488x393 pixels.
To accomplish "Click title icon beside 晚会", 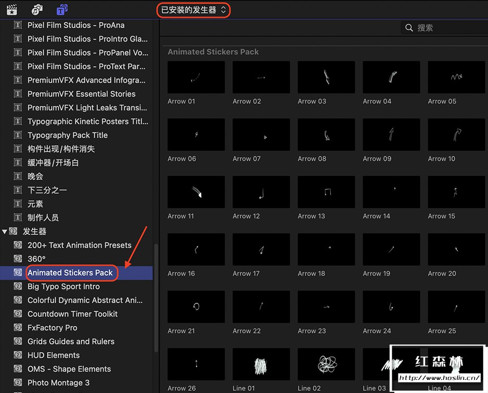I will click(x=18, y=176).
